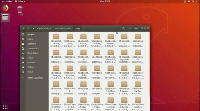
Task: Open the Activities overview
Action: click(7, 1)
